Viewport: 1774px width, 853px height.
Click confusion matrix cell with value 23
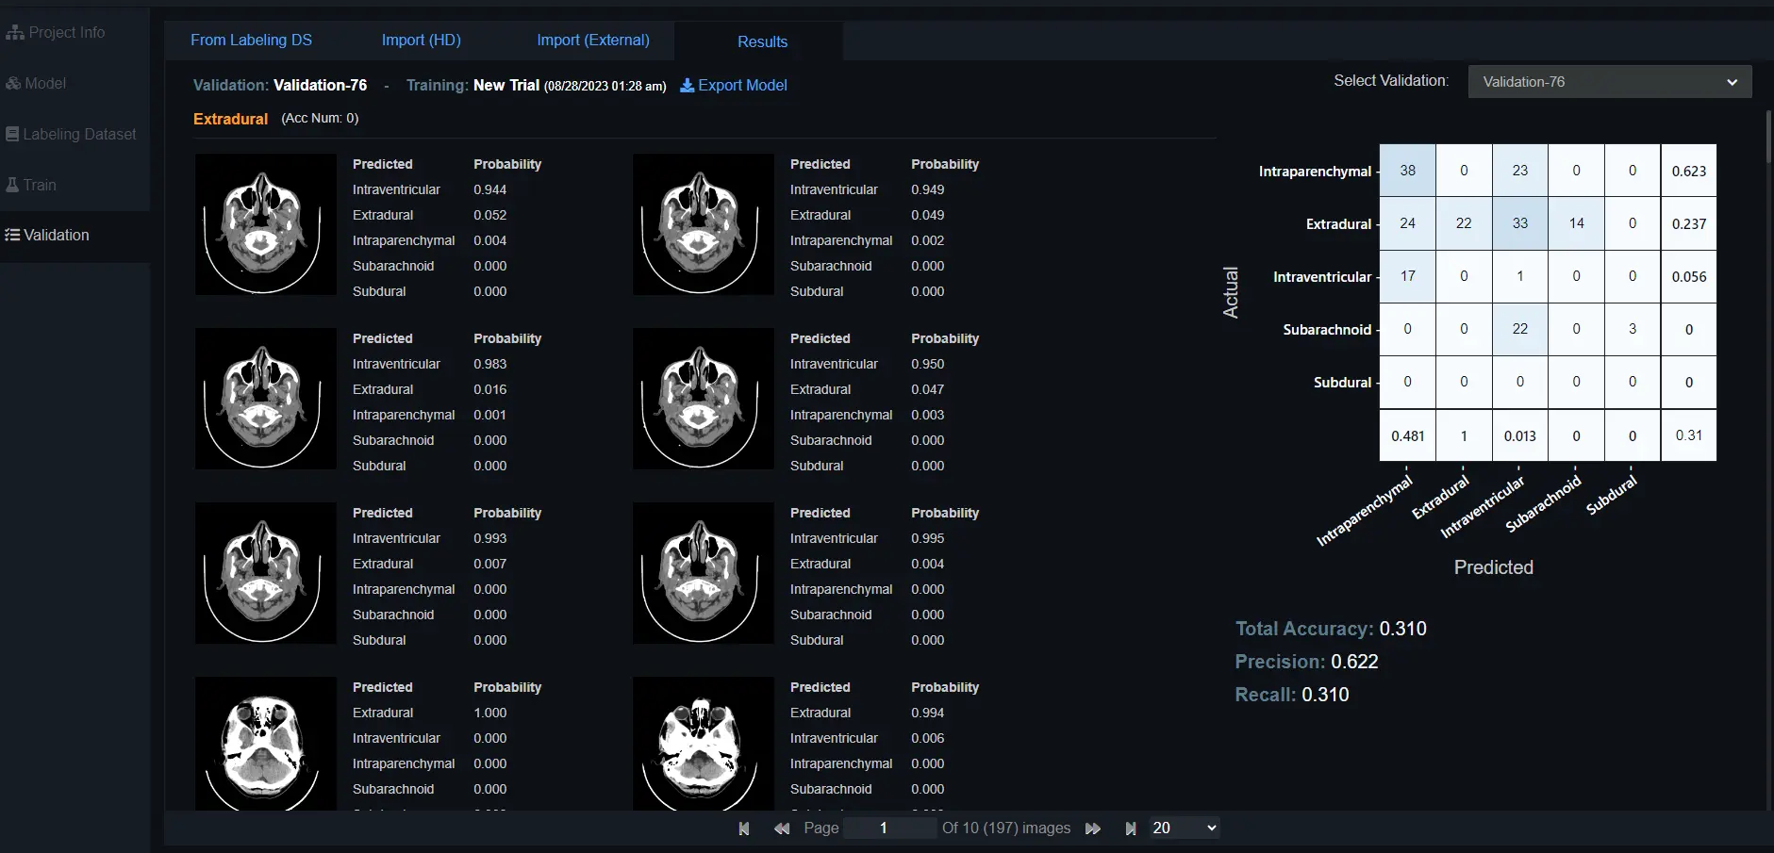(1519, 171)
